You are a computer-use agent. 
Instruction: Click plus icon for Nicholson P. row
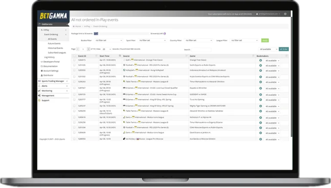[260, 117]
